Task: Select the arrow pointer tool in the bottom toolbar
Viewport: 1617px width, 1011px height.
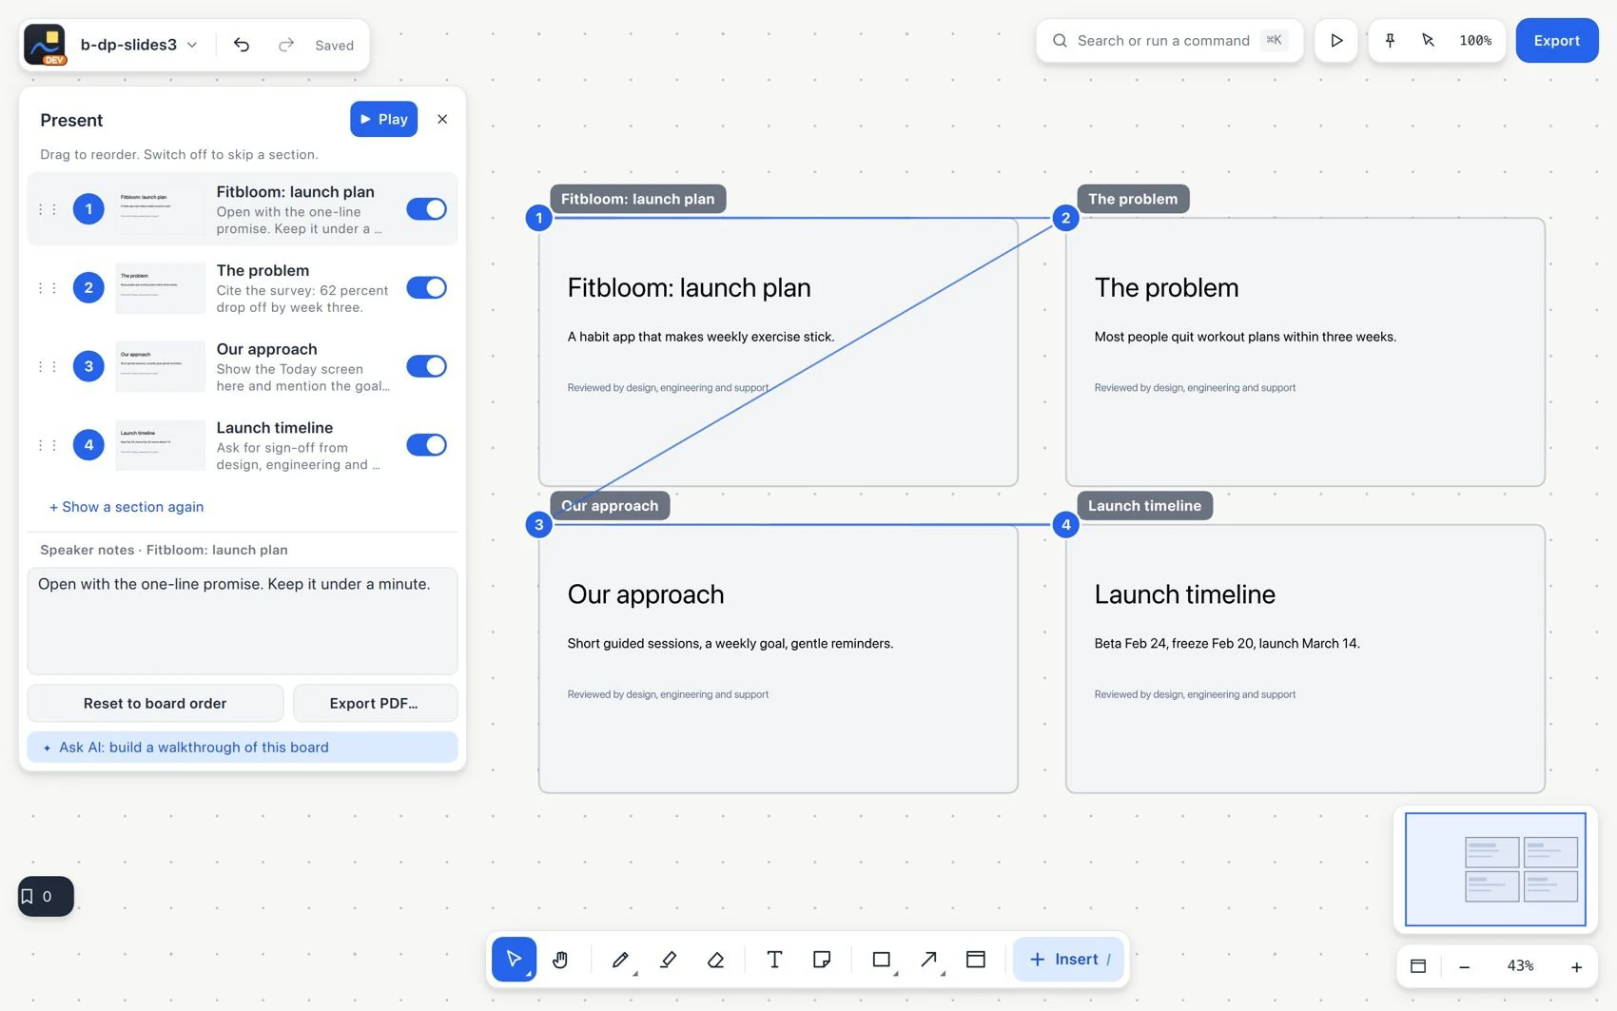Action: (514, 959)
